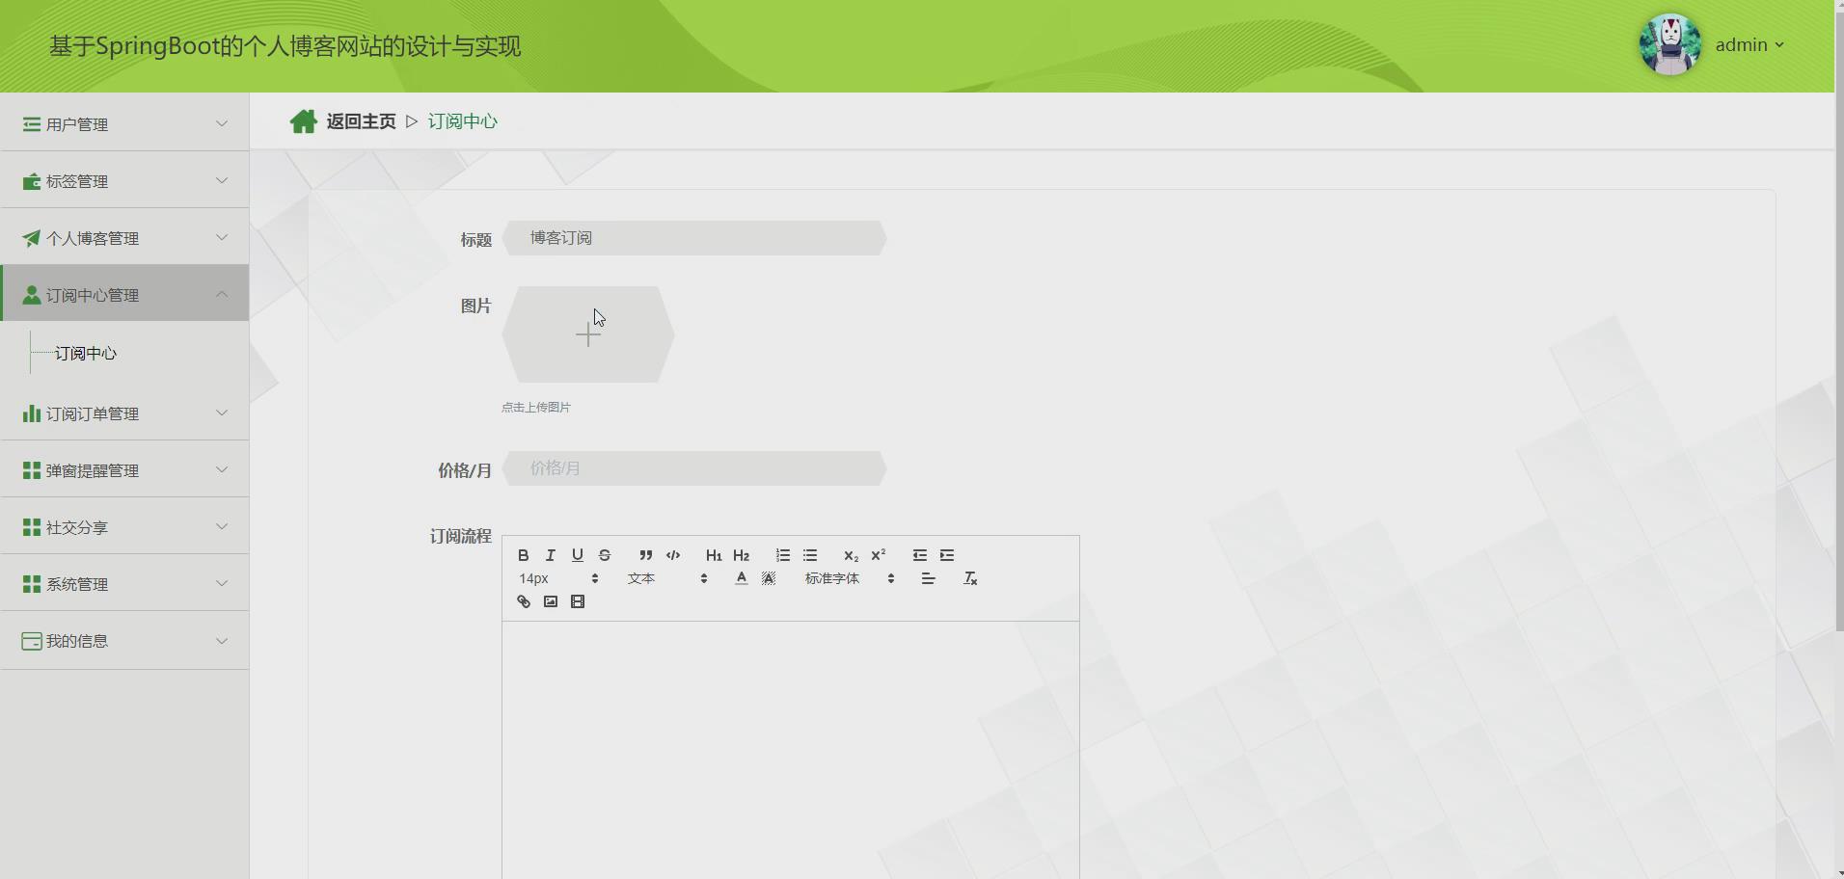Toggle bullet list formatting
This screenshot has height=879, width=1844.
810,555
